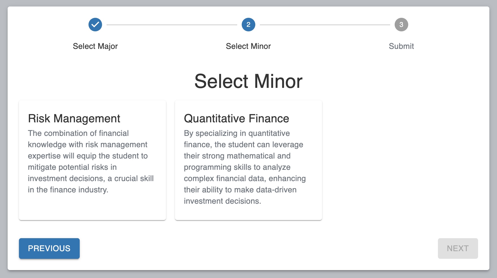
Task: Select the Quantitative Finance card title
Action: 236,118
